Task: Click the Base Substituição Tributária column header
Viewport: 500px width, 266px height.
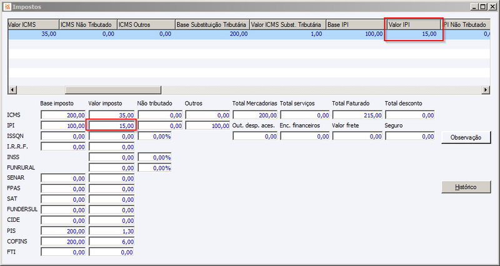Action: [x=212, y=24]
